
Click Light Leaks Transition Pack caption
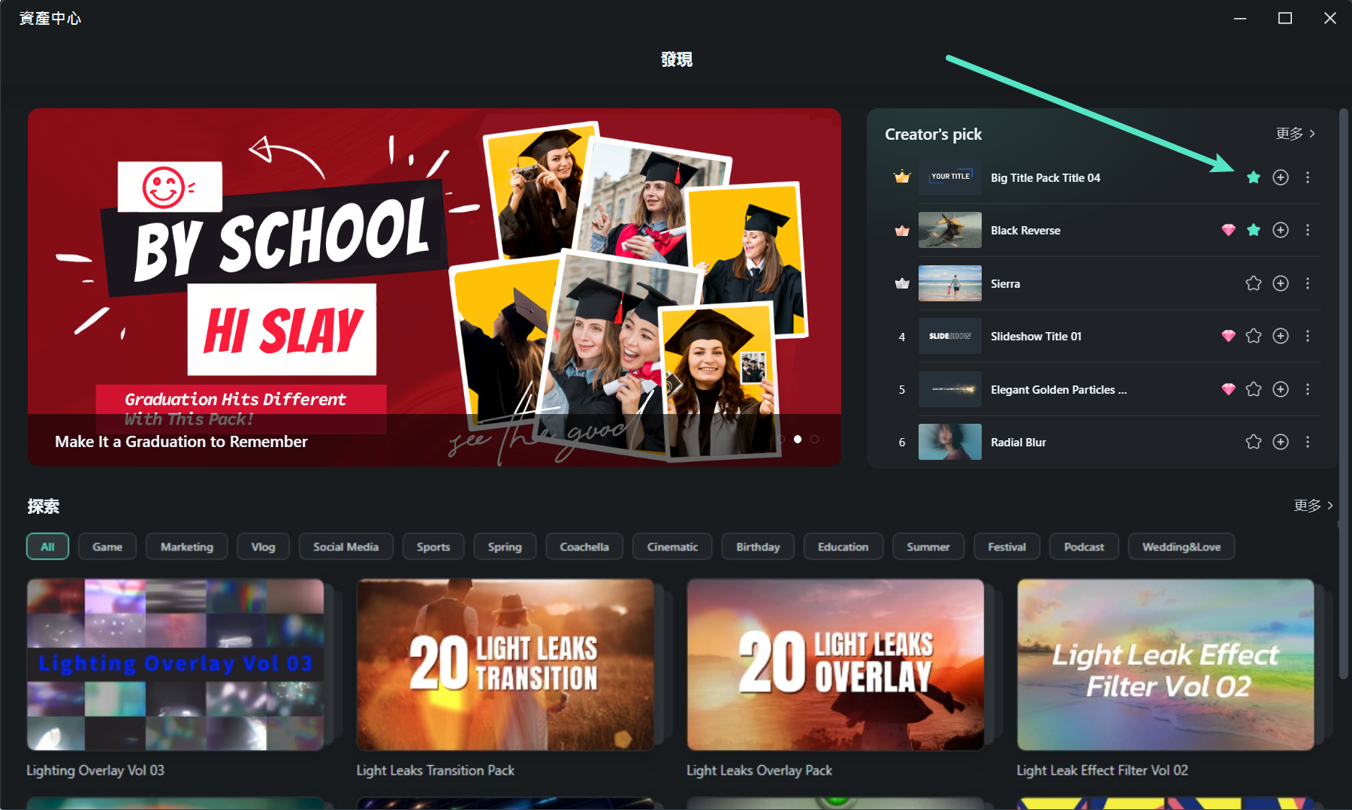[x=436, y=770]
